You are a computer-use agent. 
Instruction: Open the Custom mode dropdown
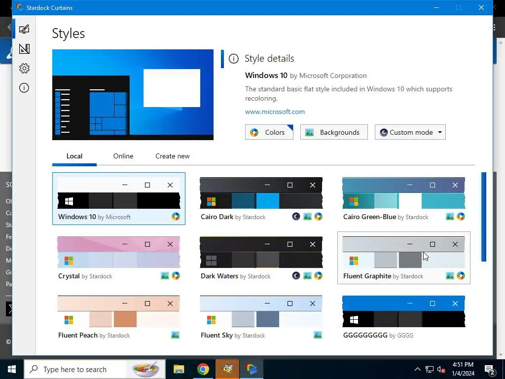pyautogui.click(x=410, y=132)
